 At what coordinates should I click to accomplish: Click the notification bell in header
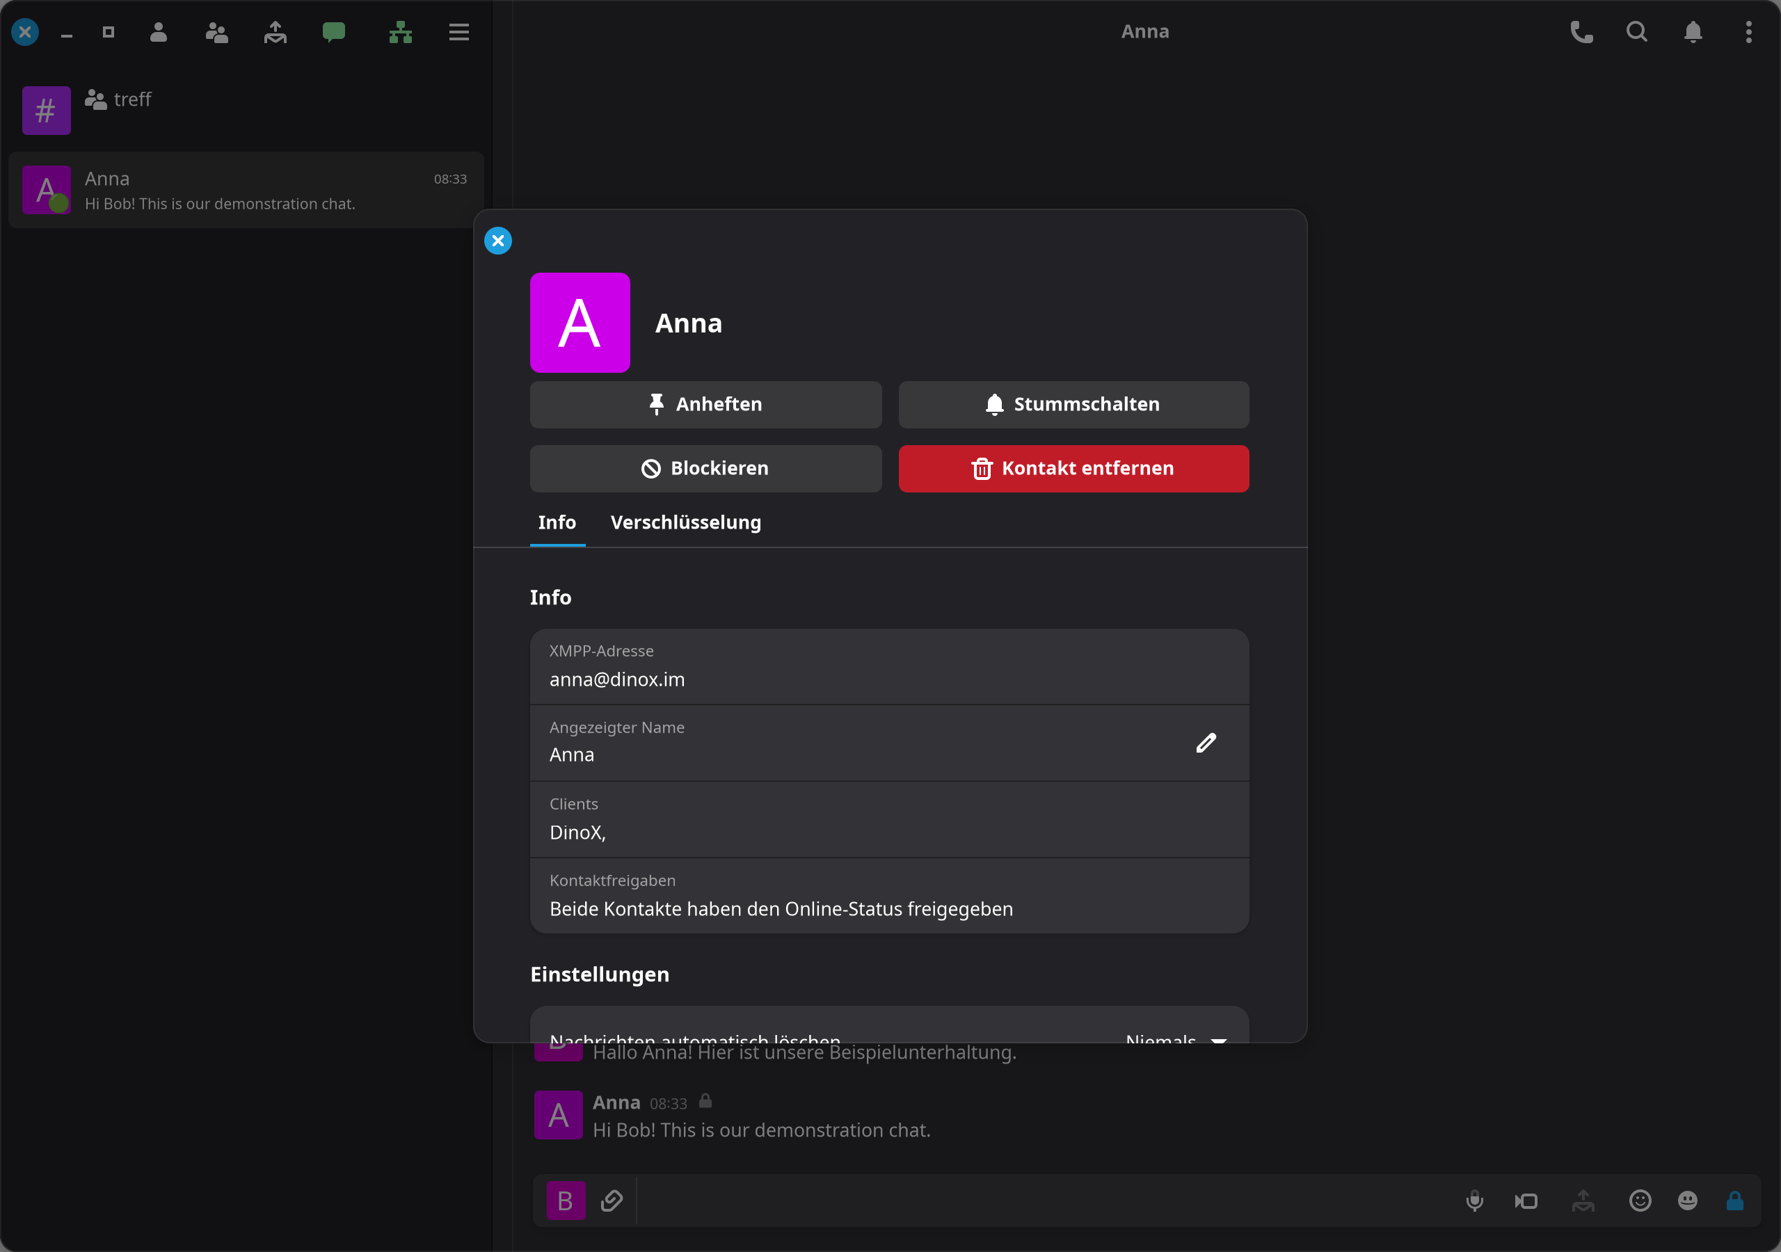(1693, 32)
